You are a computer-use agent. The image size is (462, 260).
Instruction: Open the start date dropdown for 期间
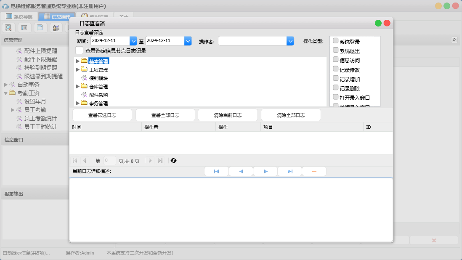click(x=133, y=41)
